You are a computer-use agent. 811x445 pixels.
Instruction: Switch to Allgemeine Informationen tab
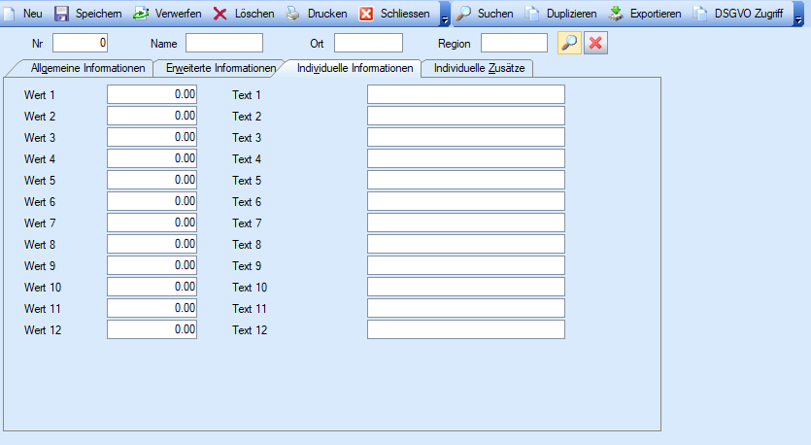(x=87, y=68)
